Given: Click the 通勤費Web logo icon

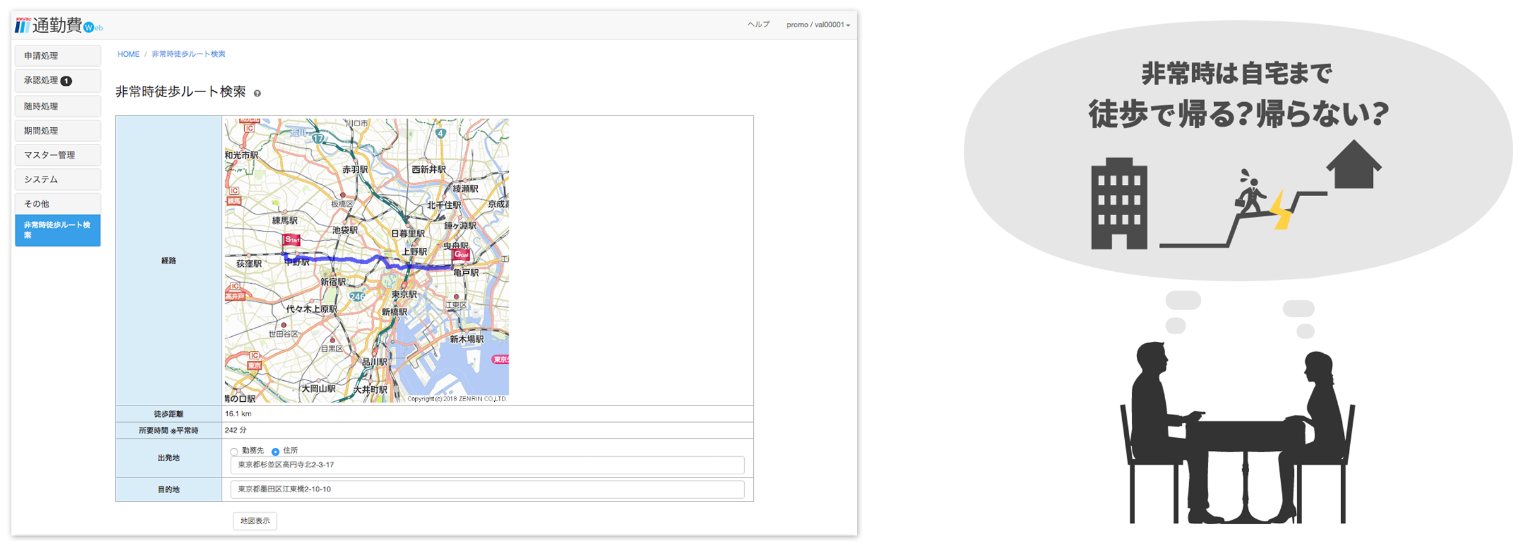Looking at the screenshot, I should point(23,25).
